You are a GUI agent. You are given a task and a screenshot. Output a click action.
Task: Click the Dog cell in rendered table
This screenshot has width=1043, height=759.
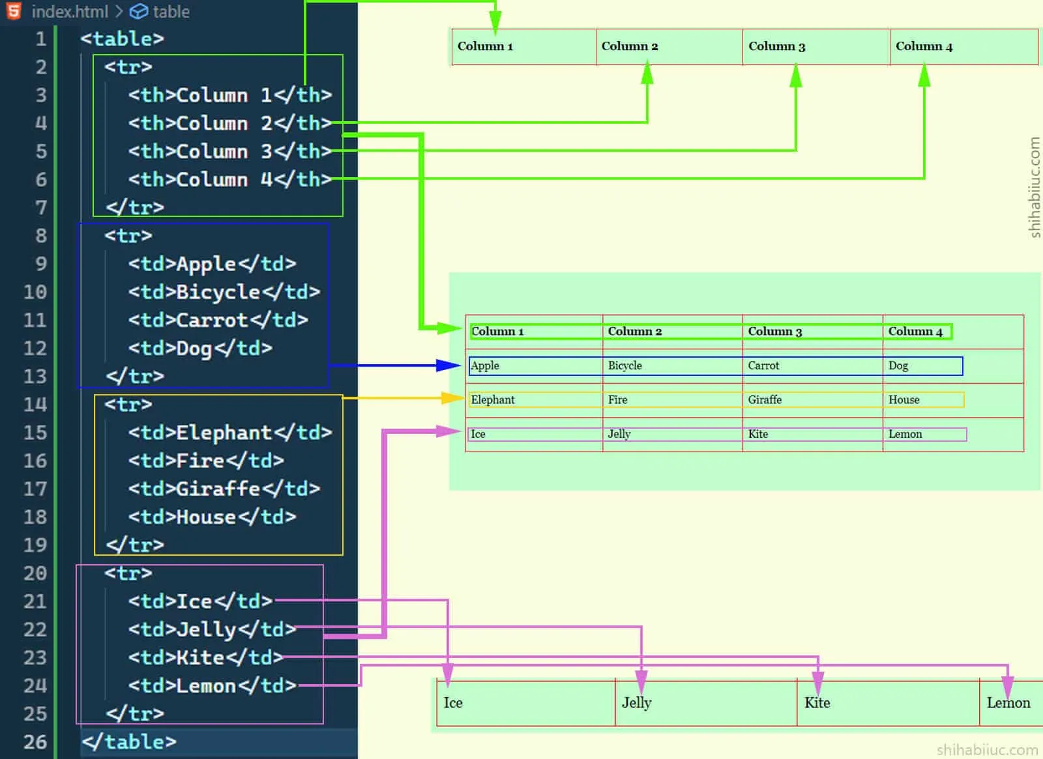pyautogui.click(x=898, y=365)
